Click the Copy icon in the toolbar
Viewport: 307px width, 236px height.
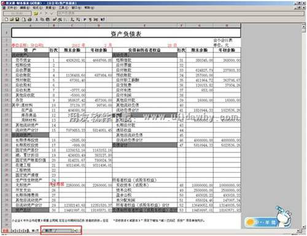point(42,20)
